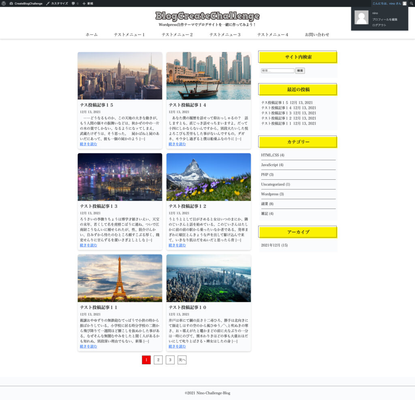Image resolution: width=415 pixels, height=400 pixels.
Task: Go to ホーム in the navigation
Action: point(92,34)
